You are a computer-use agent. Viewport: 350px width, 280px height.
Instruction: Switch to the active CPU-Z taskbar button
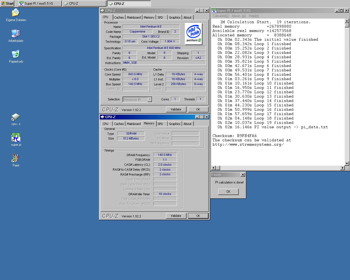tap(129, 4)
